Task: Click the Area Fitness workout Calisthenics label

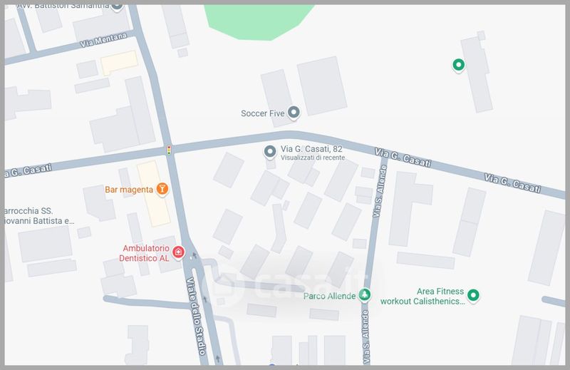Action: point(423,296)
